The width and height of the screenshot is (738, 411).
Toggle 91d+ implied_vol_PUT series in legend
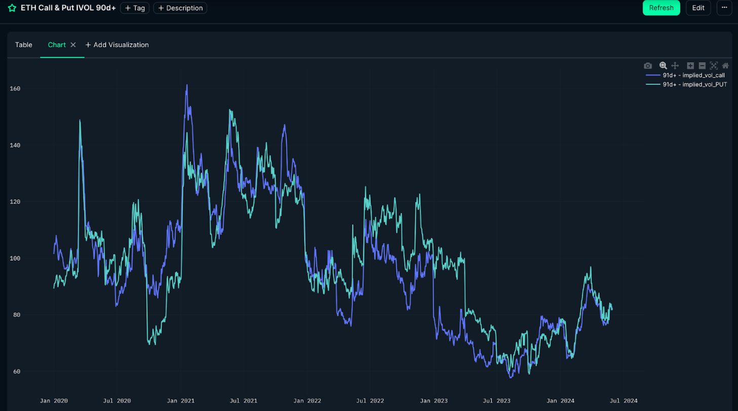(x=686, y=85)
